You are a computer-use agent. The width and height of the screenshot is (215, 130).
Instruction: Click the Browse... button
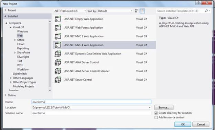pyautogui.click(x=164, y=108)
